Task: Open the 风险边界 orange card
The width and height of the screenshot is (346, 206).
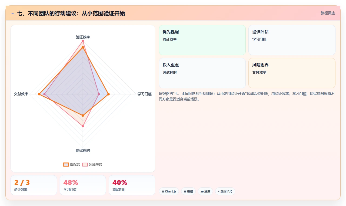Action: pos(292,73)
